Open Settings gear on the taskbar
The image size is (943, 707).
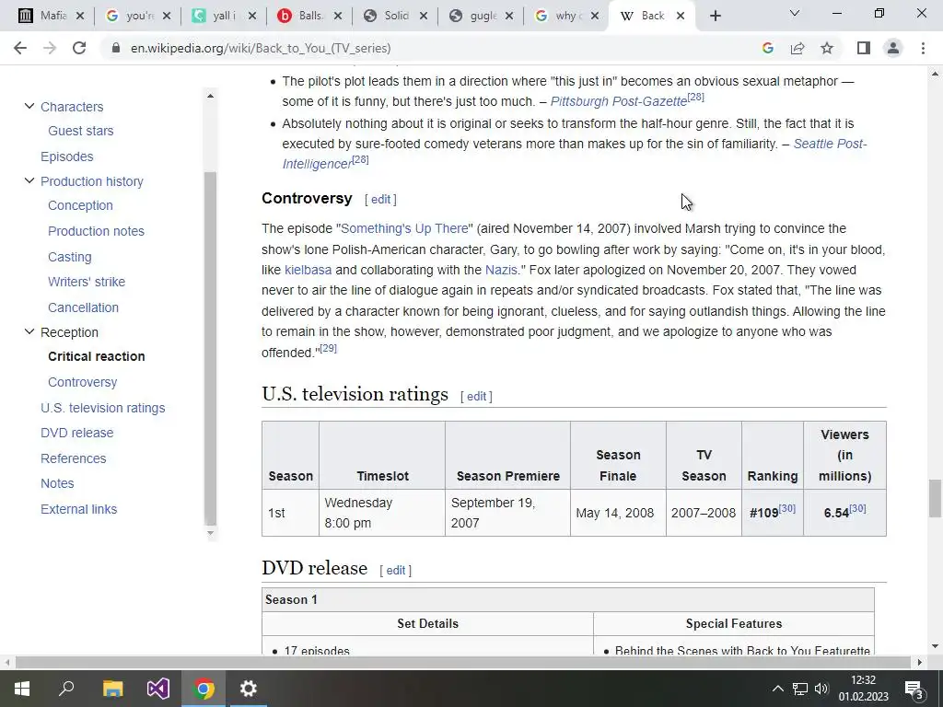pos(248,689)
